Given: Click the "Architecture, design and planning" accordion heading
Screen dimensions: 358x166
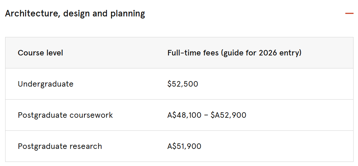Looking at the screenshot, I should click(75, 14).
